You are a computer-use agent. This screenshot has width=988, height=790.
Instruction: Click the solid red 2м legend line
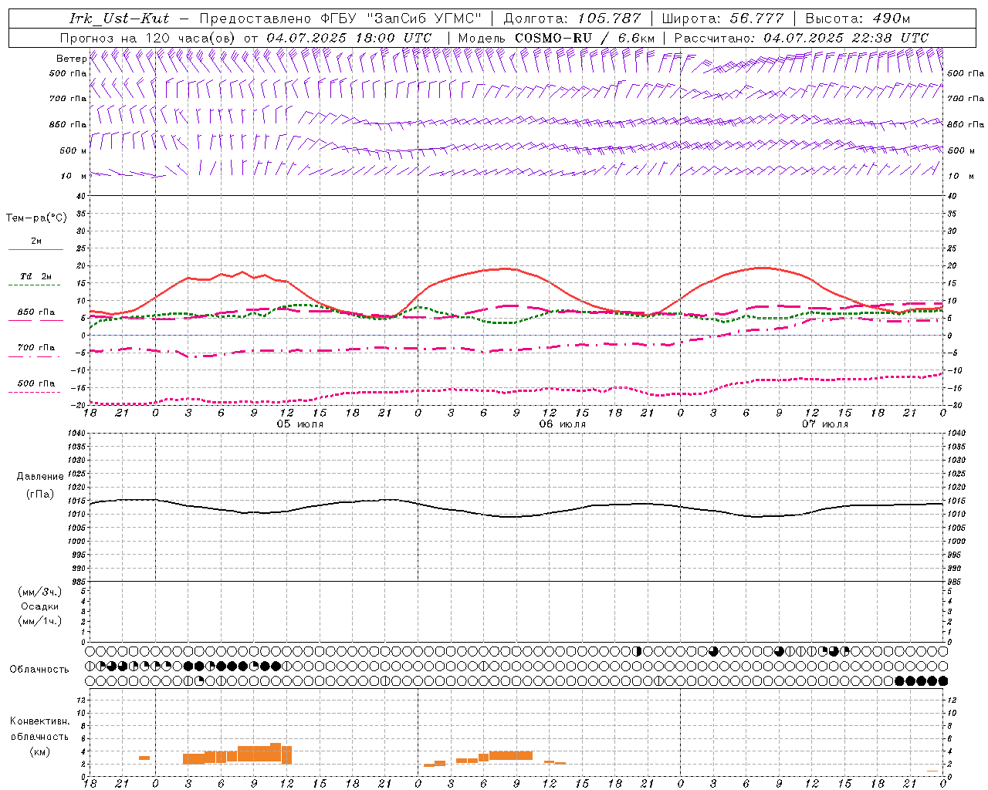click(36, 250)
